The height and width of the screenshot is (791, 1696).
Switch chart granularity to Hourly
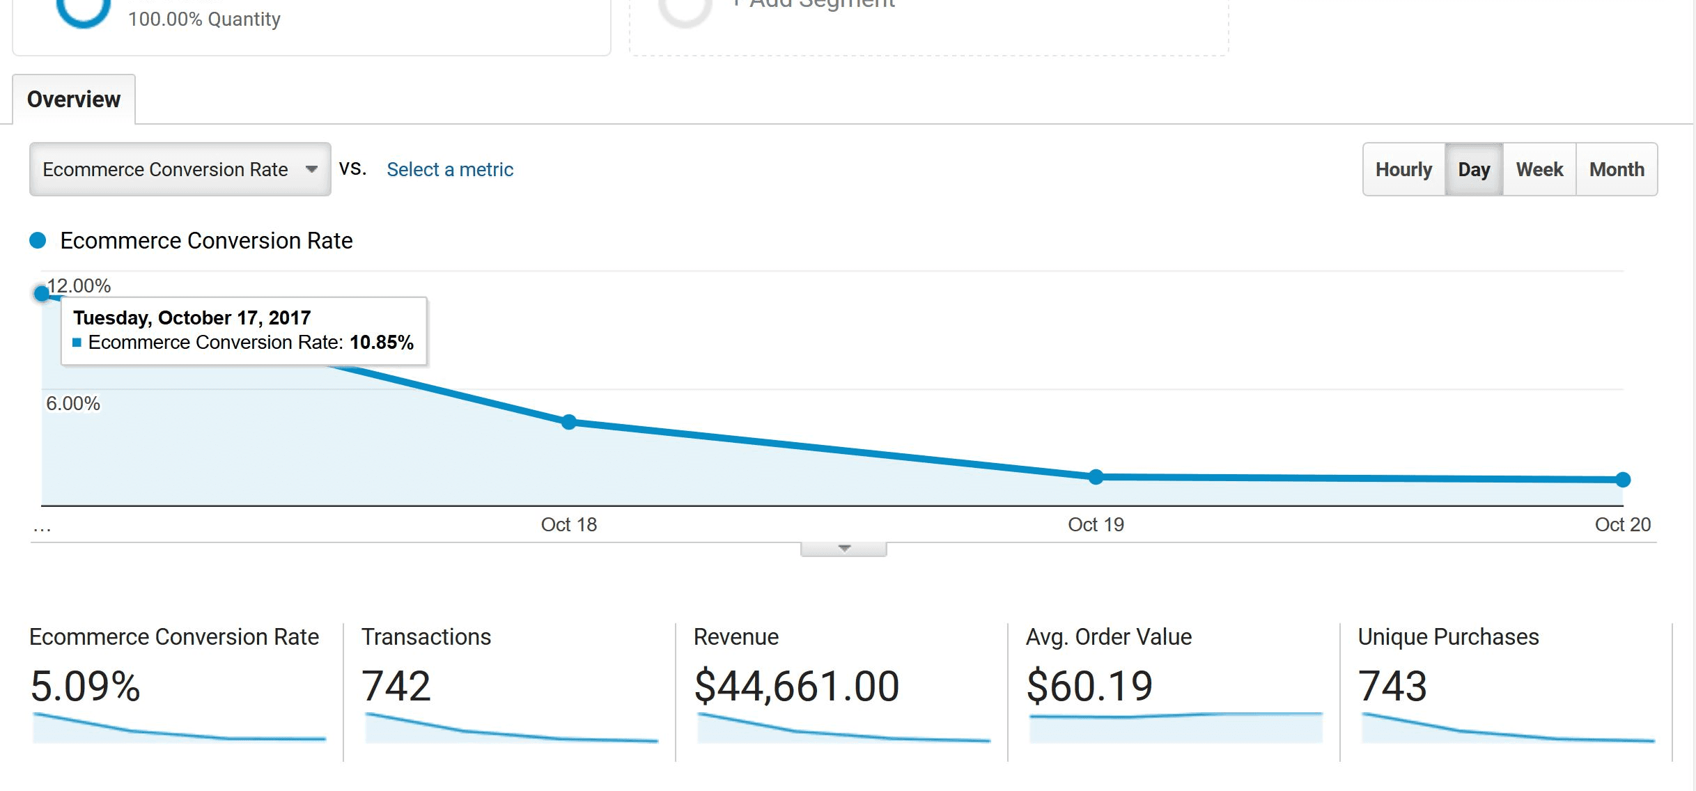point(1403,170)
